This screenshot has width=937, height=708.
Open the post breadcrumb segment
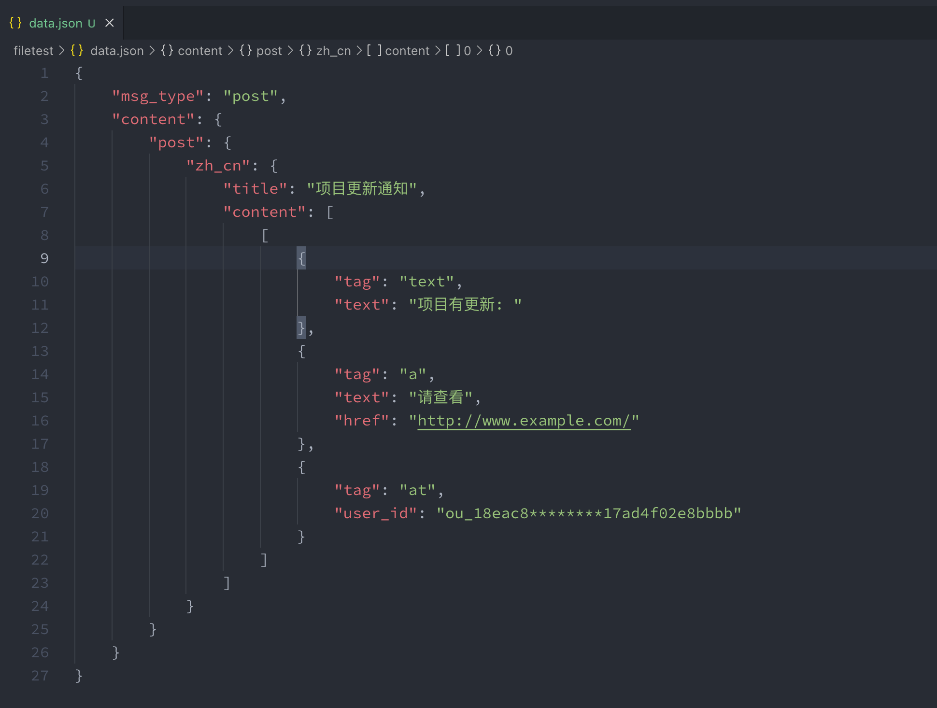tap(269, 51)
